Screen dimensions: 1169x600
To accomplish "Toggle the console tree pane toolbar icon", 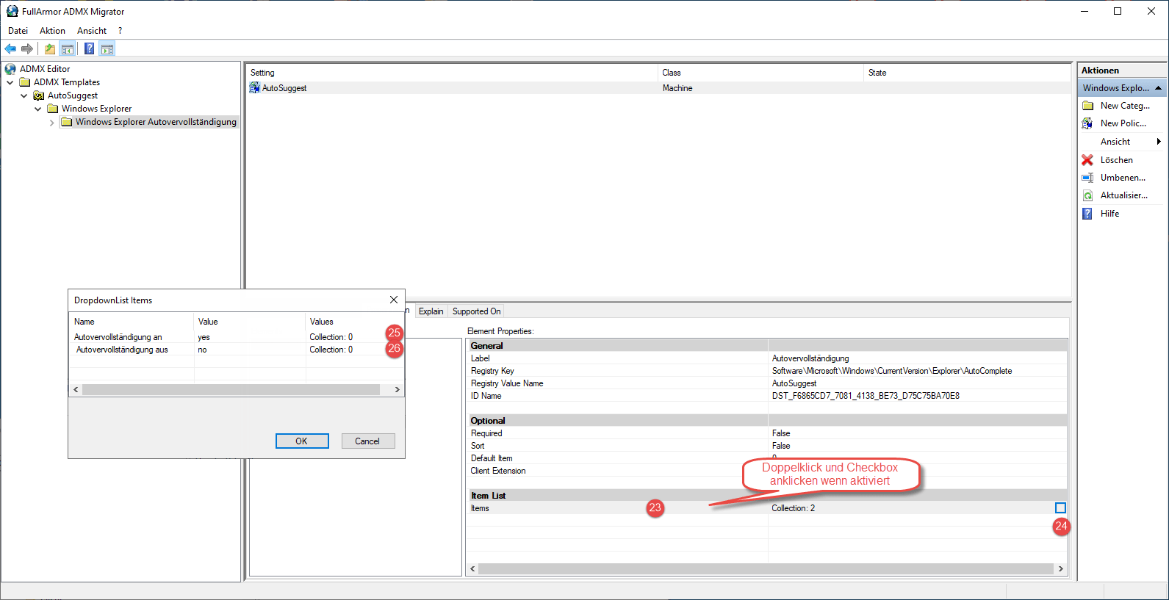I will tap(68, 49).
